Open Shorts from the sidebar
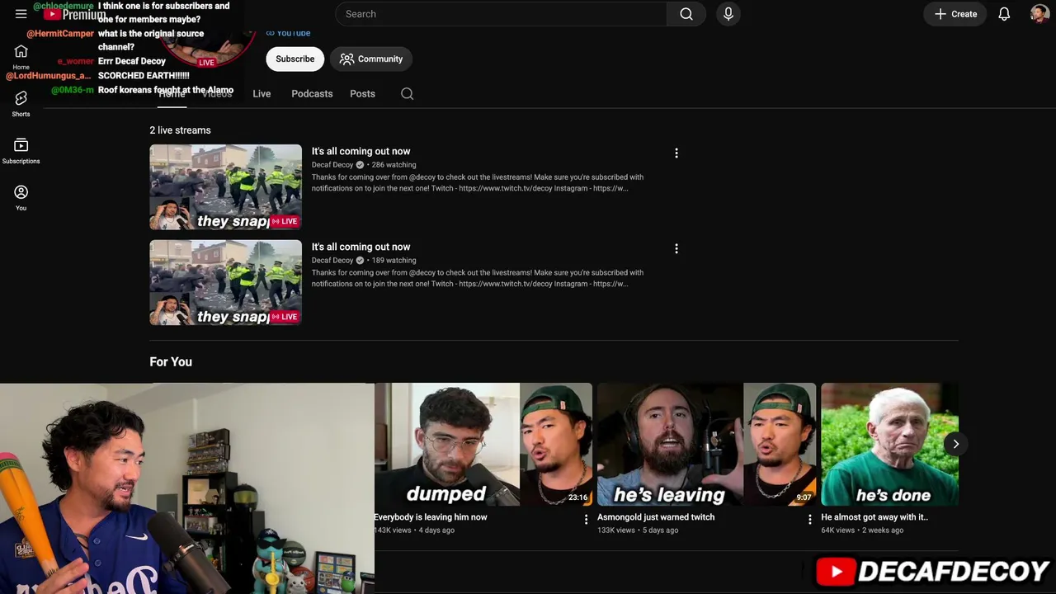The image size is (1056, 594). pos(21,104)
